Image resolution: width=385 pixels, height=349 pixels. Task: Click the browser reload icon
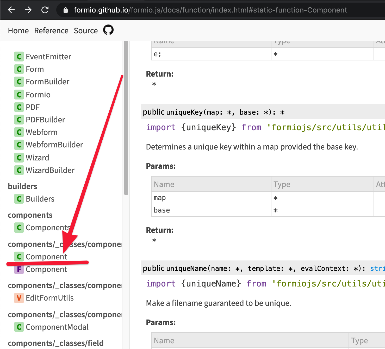coord(45,10)
